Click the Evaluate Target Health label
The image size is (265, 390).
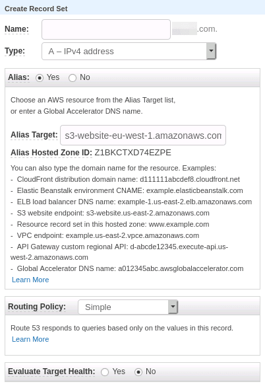pyautogui.click(x=51, y=371)
